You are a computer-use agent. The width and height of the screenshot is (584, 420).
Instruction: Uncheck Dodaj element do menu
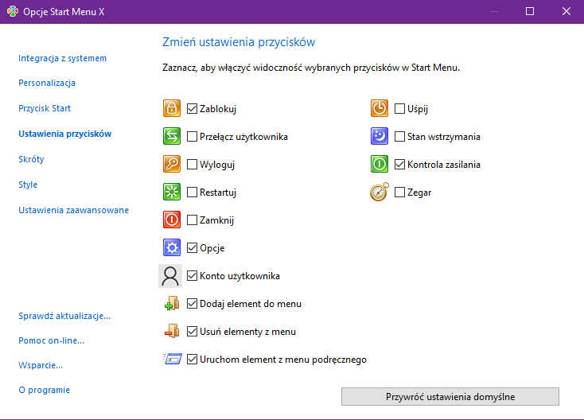[192, 304]
